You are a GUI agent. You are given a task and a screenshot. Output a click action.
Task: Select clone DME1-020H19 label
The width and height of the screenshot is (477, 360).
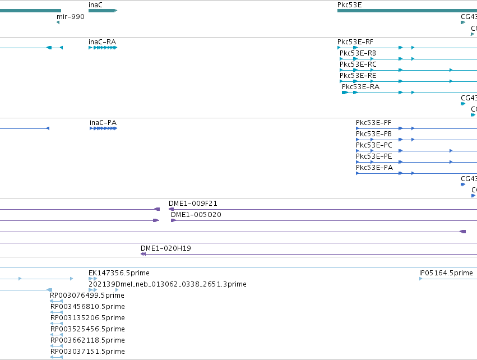click(x=166, y=248)
